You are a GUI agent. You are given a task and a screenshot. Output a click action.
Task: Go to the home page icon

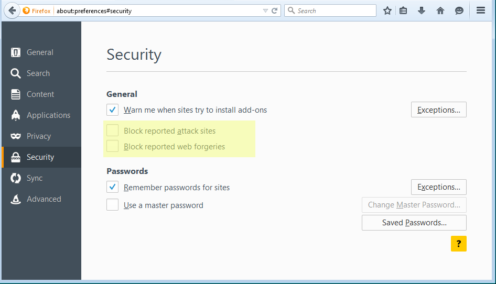point(440,10)
